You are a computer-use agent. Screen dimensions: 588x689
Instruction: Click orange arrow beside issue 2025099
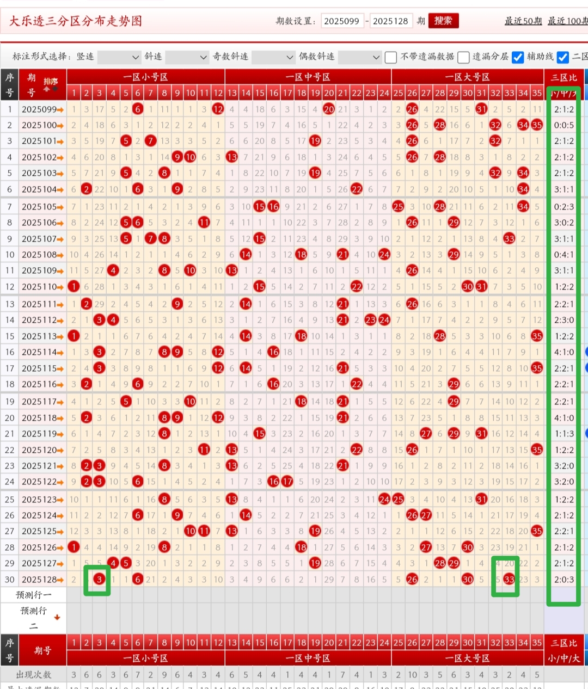[x=60, y=110]
